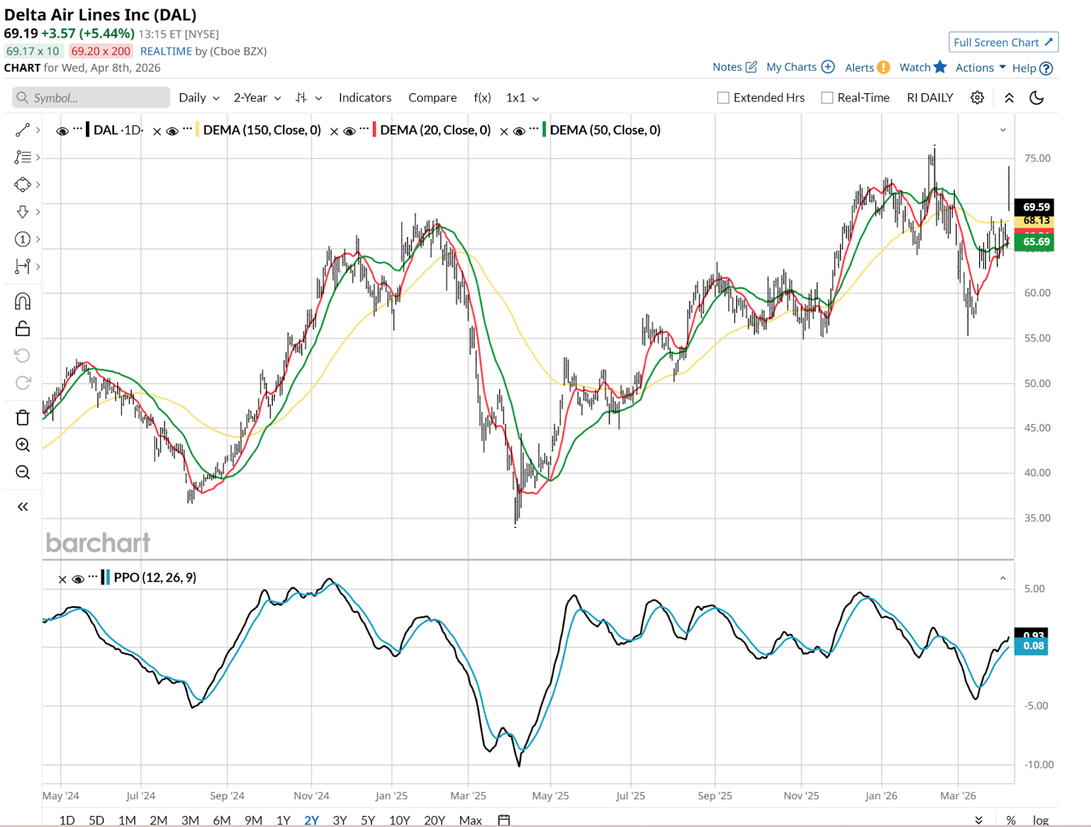This screenshot has width=1091, height=827.
Task: Activate the magnet snap tool
Action: 23,301
